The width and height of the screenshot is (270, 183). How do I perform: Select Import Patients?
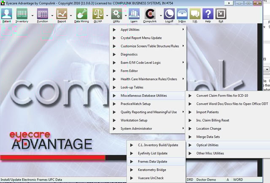pos(228,112)
